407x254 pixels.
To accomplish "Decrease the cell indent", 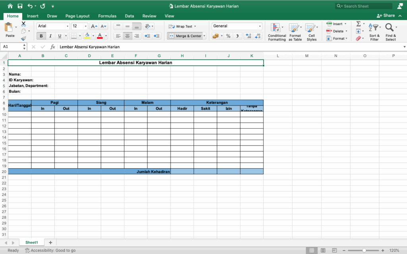I will [x=147, y=36].
